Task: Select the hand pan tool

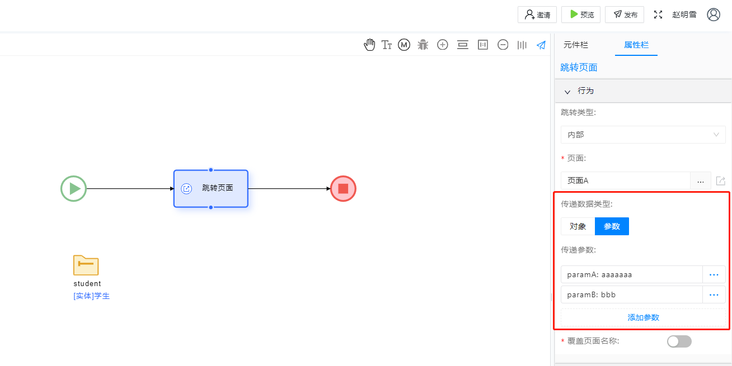Action: 369,45
